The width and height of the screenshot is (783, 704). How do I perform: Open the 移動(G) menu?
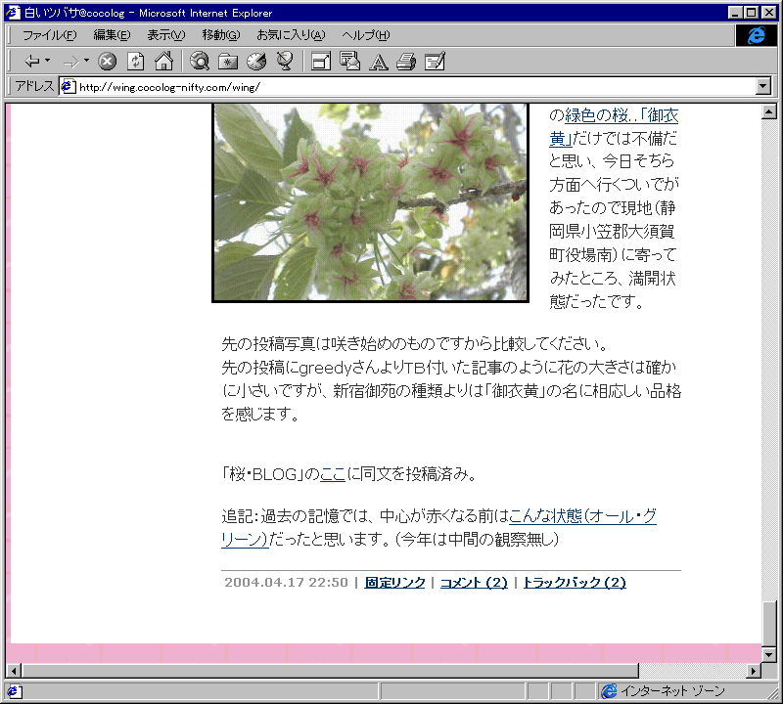point(221,35)
